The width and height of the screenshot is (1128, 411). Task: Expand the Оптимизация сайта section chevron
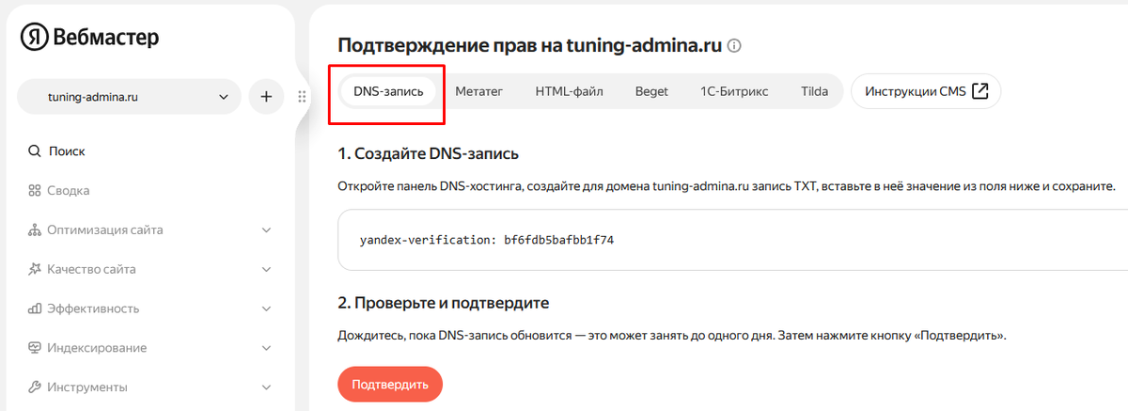(266, 230)
